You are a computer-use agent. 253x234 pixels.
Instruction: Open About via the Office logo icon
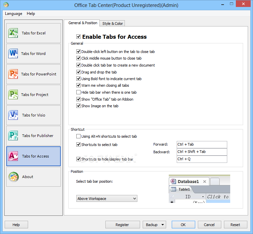(x=14, y=177)
